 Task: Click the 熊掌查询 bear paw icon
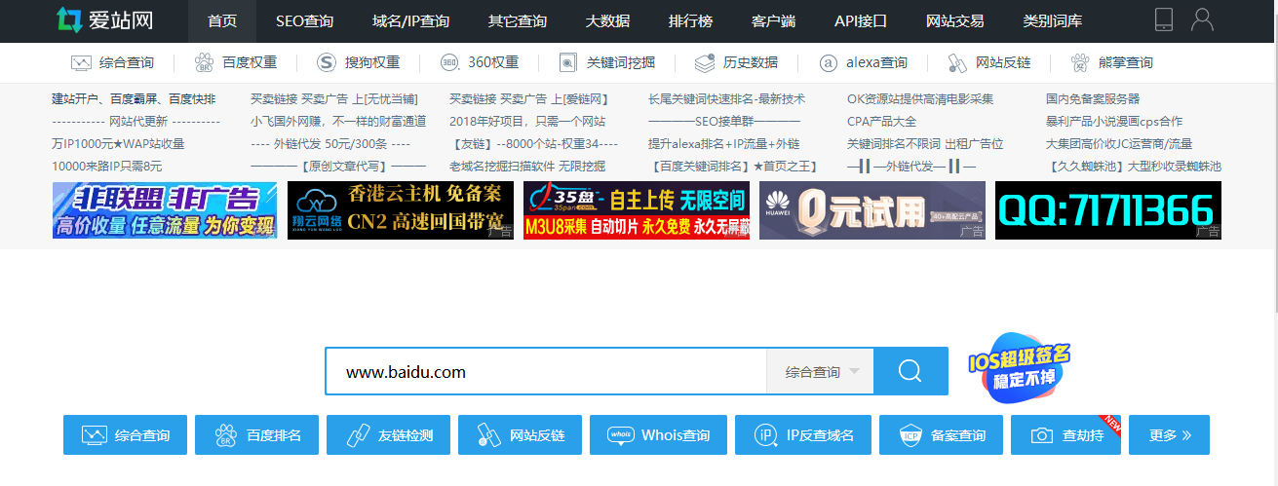click(x=1080, y=62)
